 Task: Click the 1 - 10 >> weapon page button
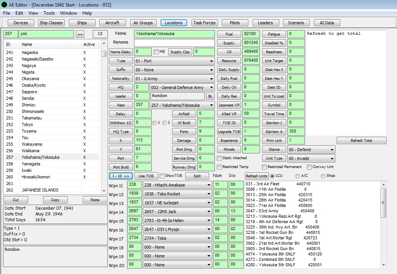coord(121,176)
